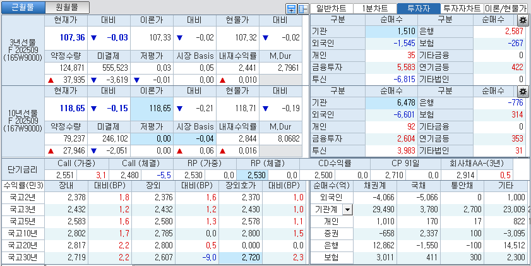Click the 10년선물 F 202509 label
The width and height of the screenshot is (531, 266).
[23, 121]
